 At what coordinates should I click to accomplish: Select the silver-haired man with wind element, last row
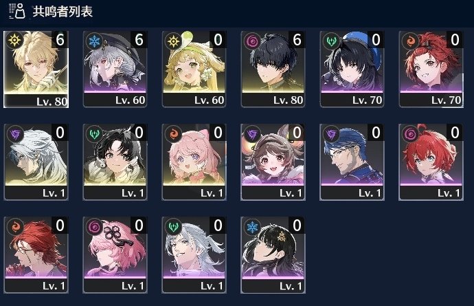(x=194, y=255)
